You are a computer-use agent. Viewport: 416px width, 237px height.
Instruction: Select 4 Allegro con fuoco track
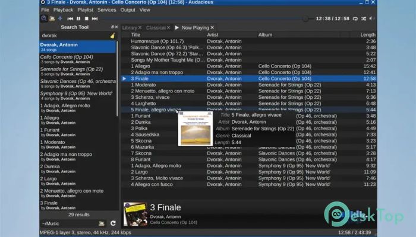point(249,184)
